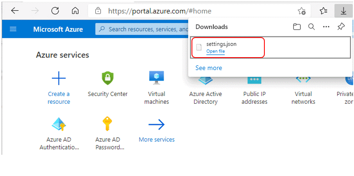The width and height of the screenshot is (354, 176).
Task: Select settings.json file name in Downloads
Action: (x=221, y=44)
